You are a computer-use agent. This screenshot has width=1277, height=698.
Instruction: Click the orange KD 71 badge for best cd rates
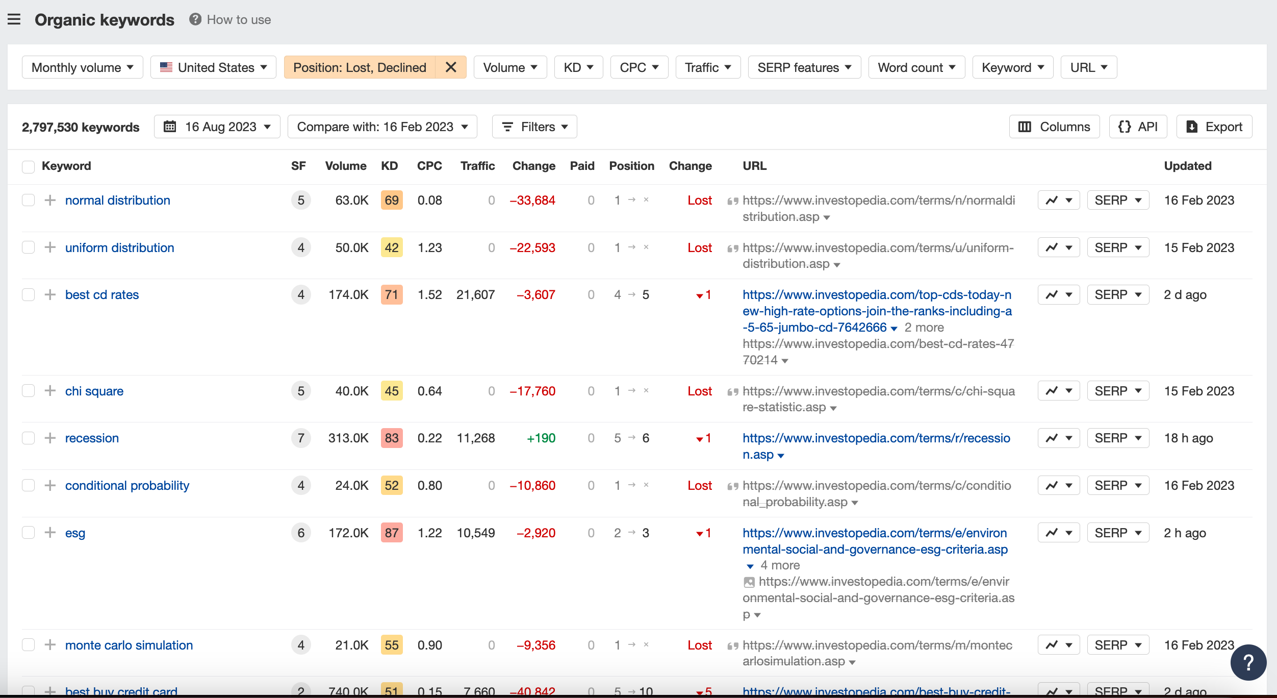pos(392,294)
